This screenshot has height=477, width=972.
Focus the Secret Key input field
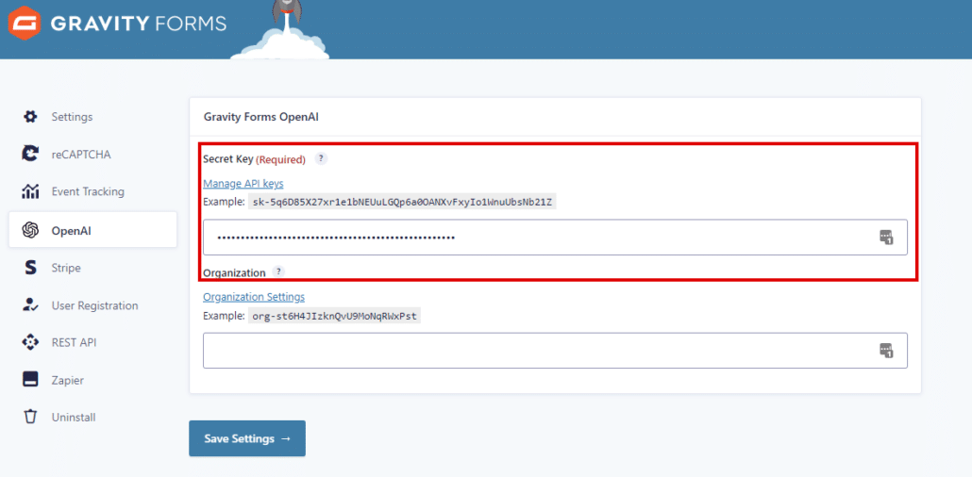[556, 238]
